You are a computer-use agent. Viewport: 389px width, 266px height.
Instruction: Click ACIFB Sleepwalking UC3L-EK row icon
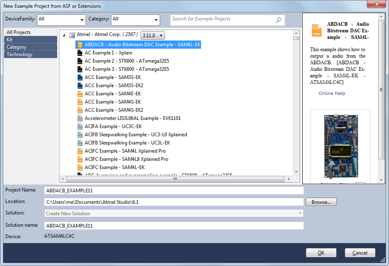point(80,143)
